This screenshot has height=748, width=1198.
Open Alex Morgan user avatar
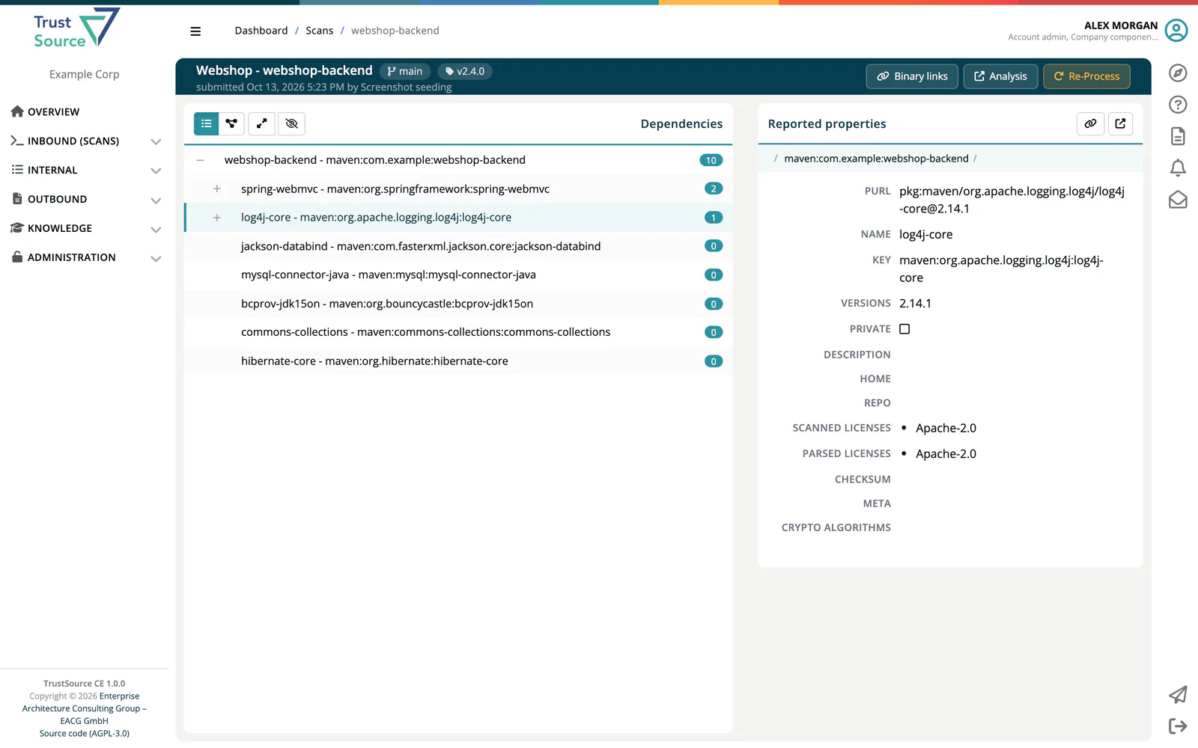(x=1176, y=31)
